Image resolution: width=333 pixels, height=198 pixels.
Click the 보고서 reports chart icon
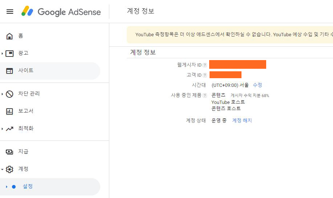9,111
